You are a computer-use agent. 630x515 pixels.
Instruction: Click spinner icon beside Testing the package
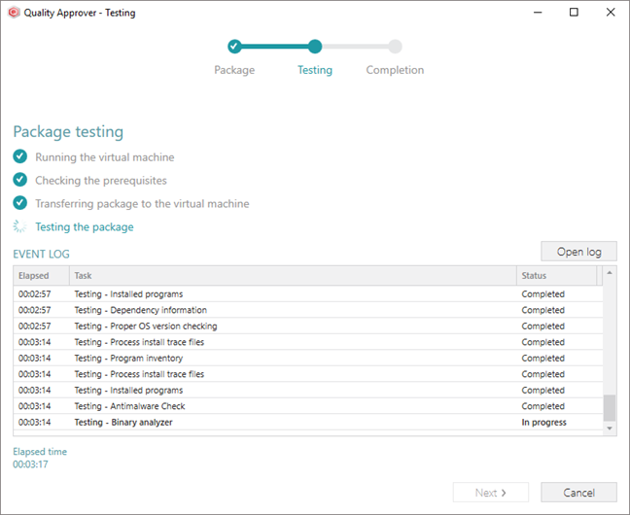coord(20,226)
